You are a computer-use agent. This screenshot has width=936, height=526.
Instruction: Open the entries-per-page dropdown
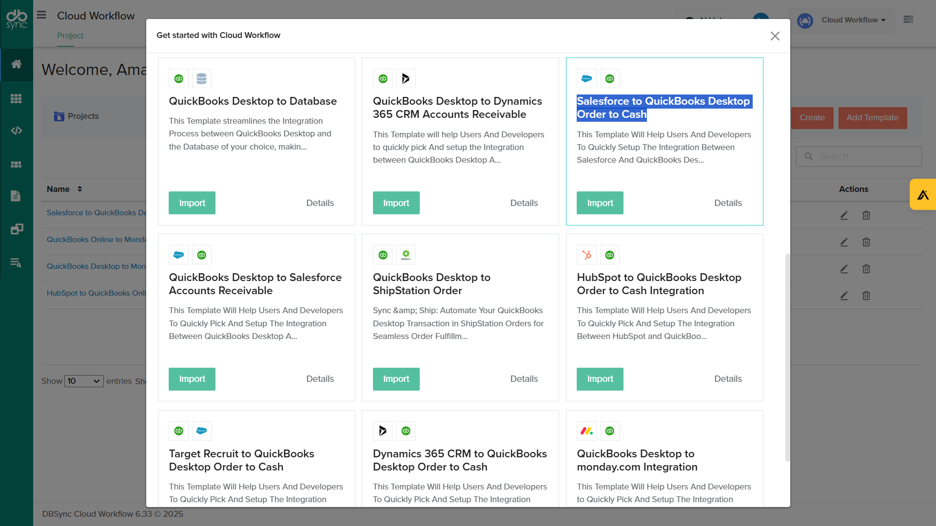[x=84, y=381]
